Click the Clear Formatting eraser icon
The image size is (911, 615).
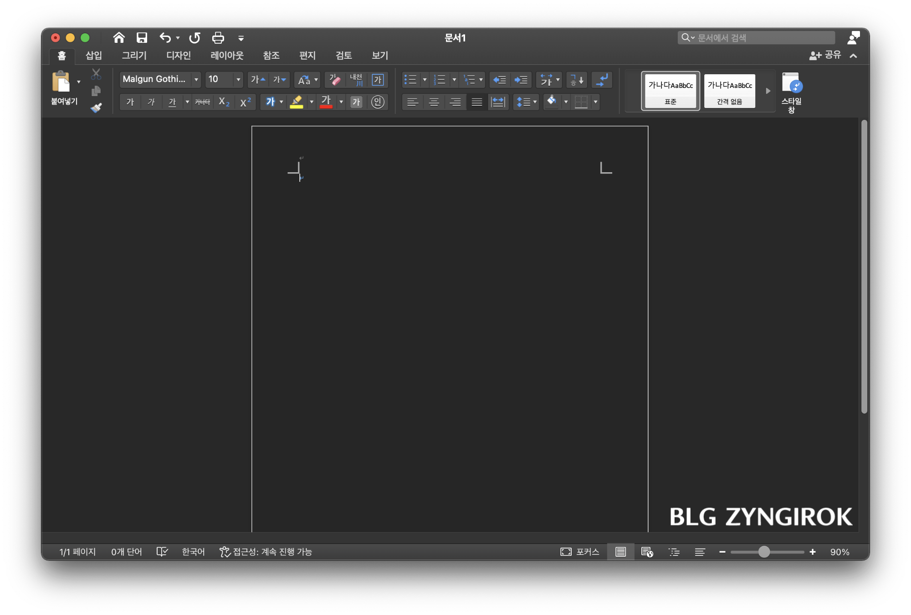click(x=335, y=80)
